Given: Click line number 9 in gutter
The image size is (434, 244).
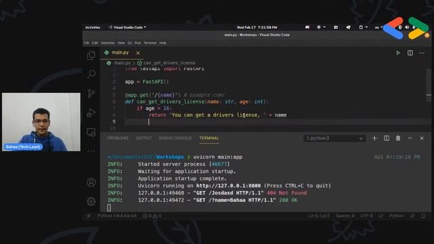Looking at the screenshot, I should coord(114,121).
